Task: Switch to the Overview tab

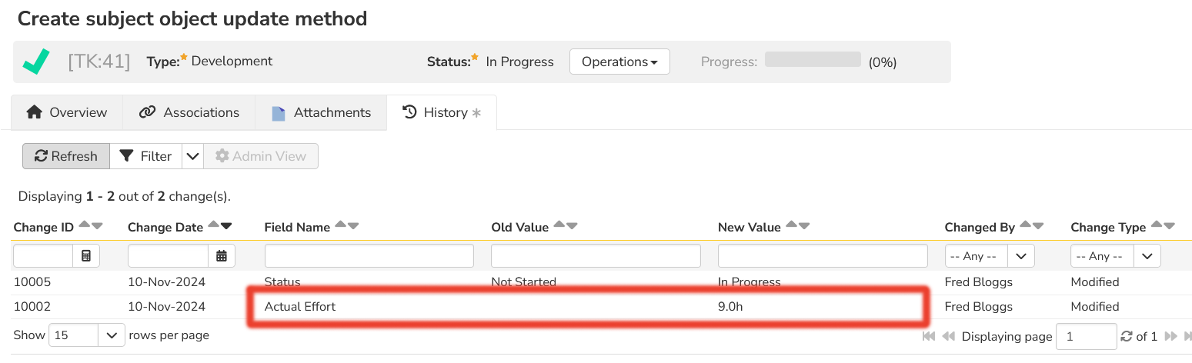Action: tap(67, 112)
